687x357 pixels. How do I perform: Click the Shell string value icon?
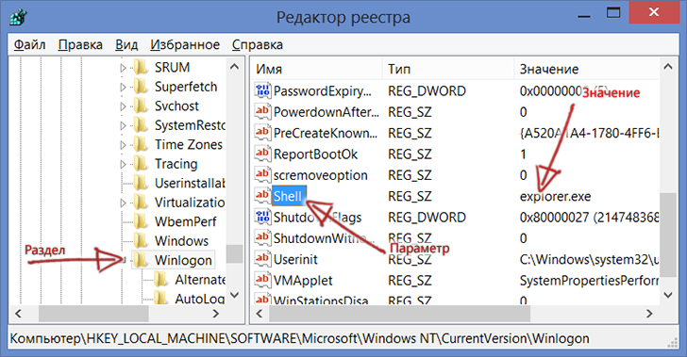point(262,196)
